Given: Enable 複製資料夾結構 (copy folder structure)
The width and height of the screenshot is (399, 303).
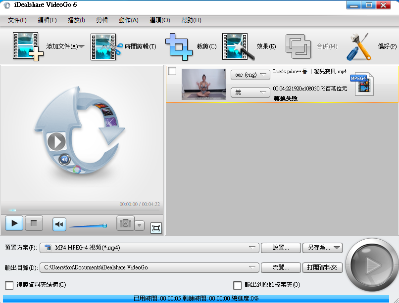Looking at the screenshot, I should point(8,286).
